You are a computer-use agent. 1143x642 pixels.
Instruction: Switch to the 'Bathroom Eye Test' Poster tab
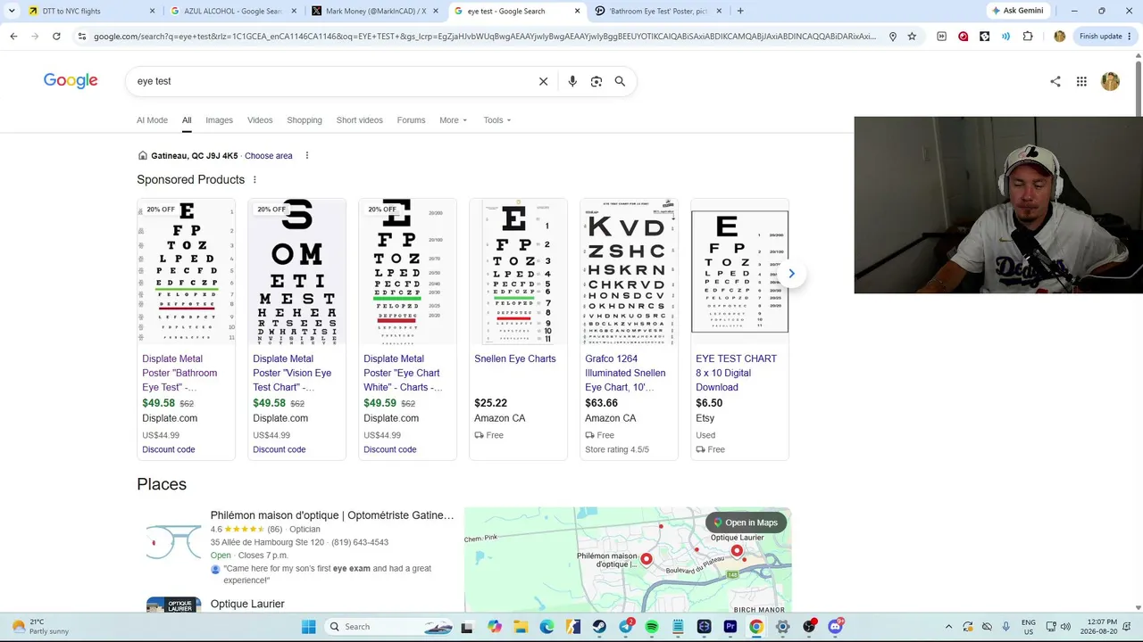[x=658, y=11]
